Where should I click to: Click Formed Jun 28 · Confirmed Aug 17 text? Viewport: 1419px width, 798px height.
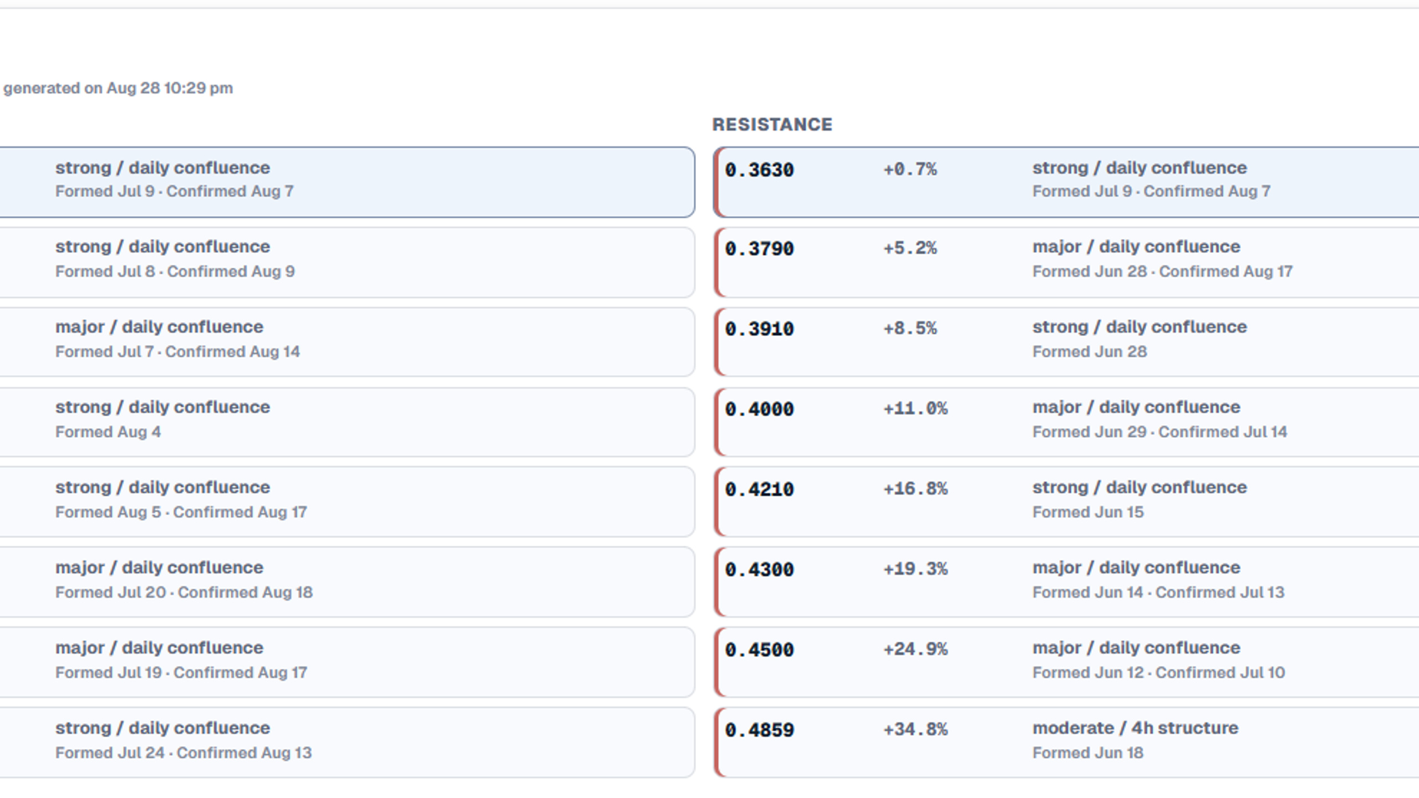coord(1162,272)
